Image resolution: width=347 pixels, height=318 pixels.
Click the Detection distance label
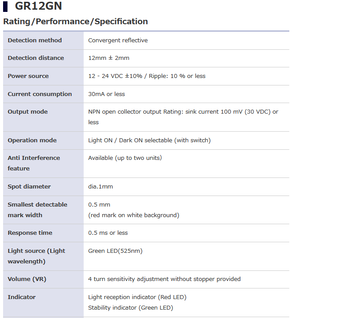click(x=36, y=58)
